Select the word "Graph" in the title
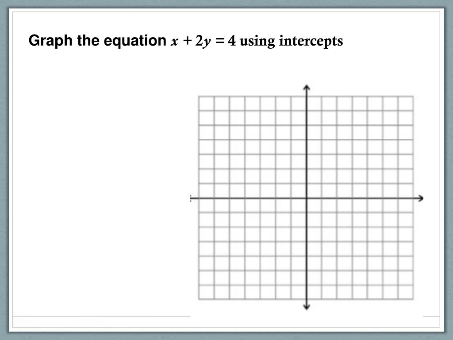 click(50, 41)
